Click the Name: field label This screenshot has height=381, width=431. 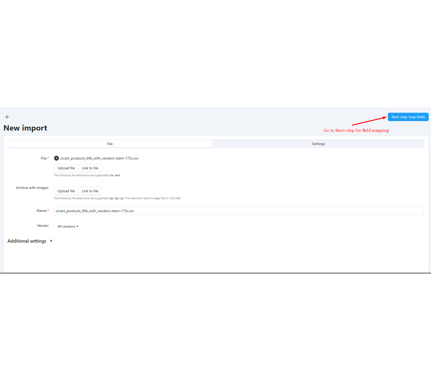pyautogui.click(x=42, y=211)
